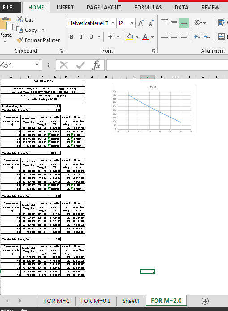The height and width of the screenshot is (311, 228).
Task: Decrease indent
Action: 198,37
